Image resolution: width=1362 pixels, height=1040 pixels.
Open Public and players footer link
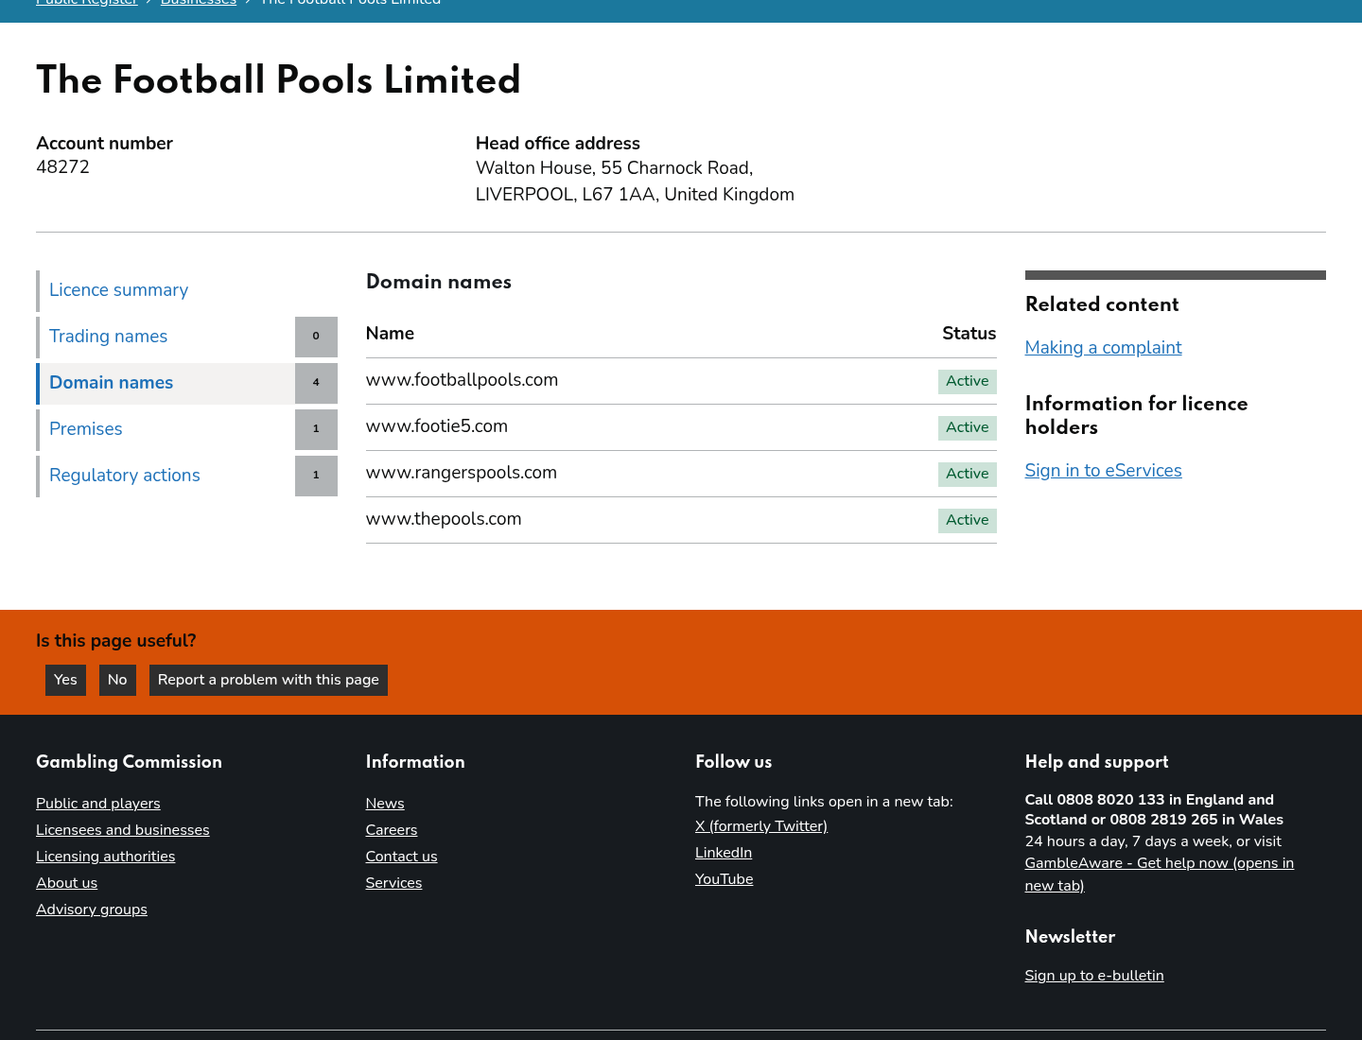coord(98,804)
